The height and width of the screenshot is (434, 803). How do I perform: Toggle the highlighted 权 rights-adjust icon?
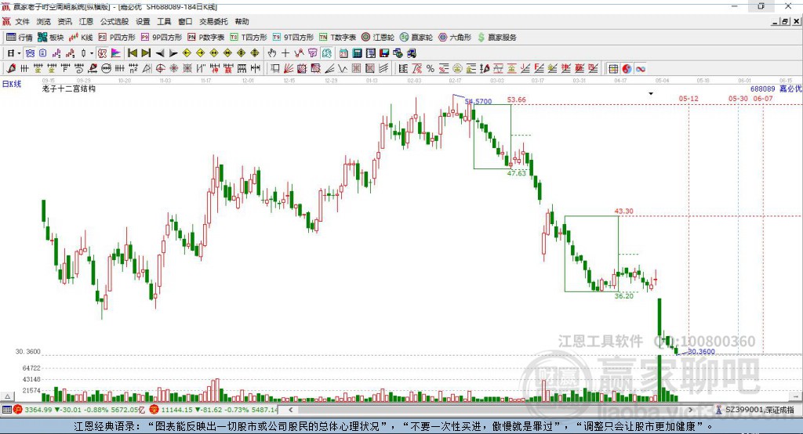102,52
